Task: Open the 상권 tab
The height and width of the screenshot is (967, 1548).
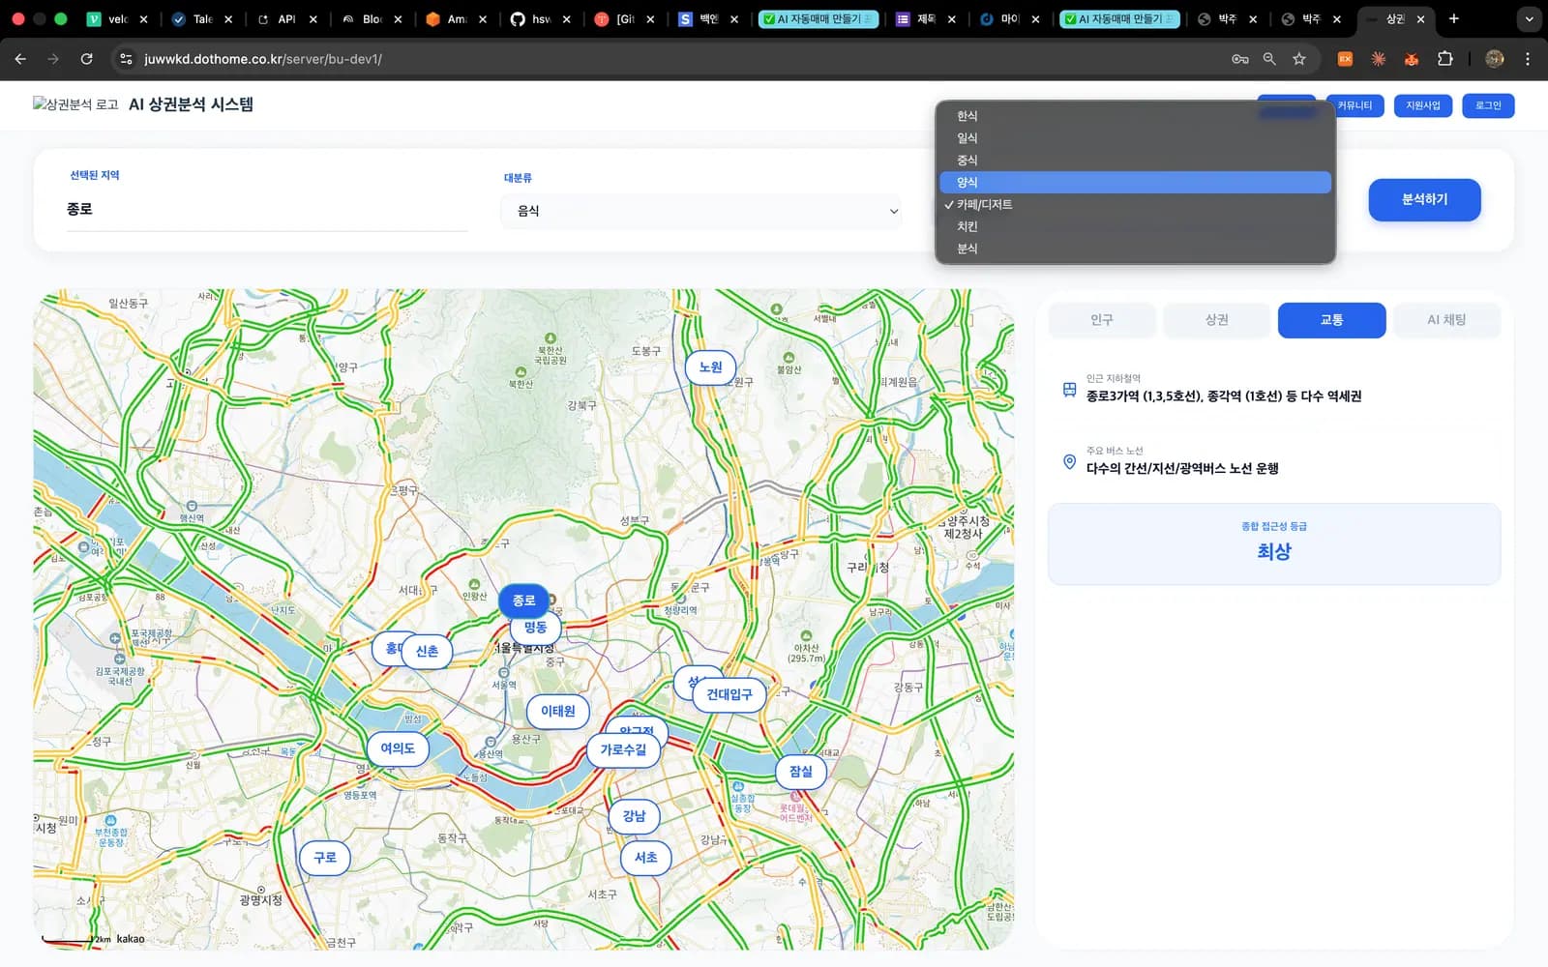Action: [1216, 320]
